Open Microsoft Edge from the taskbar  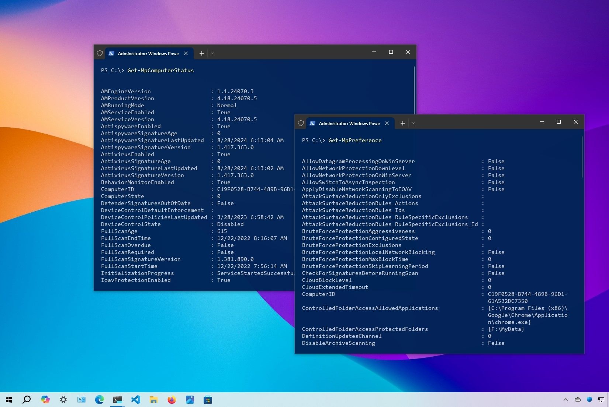pyautogui.click(x=99, y=400)
